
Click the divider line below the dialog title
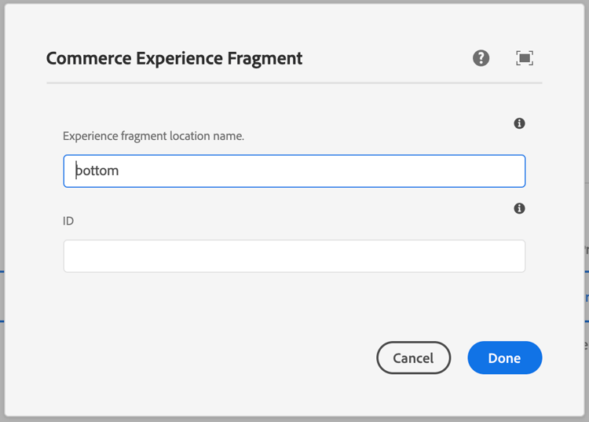point(294,83)
